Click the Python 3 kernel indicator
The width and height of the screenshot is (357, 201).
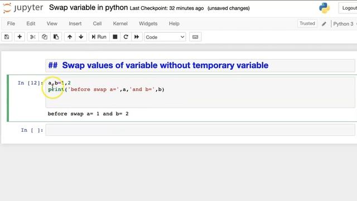pyautogui.click(x=344, y=23)
